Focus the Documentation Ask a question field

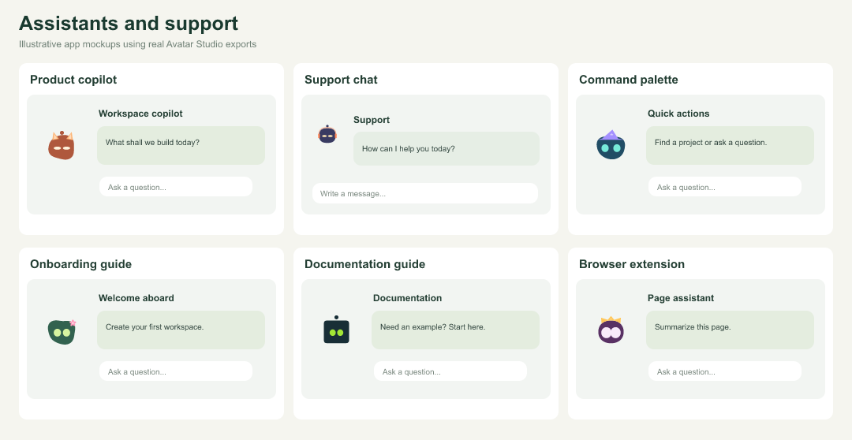pos(450,371)
